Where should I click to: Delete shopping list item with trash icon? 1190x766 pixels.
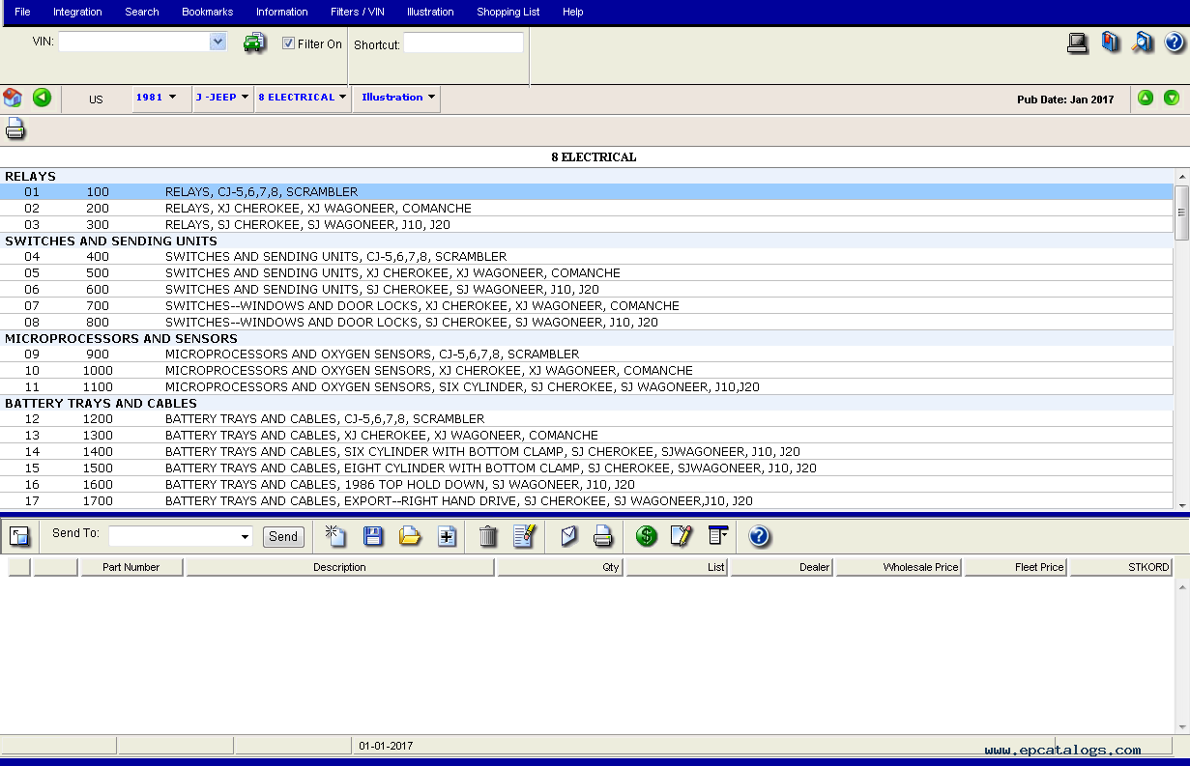point(488,535)
